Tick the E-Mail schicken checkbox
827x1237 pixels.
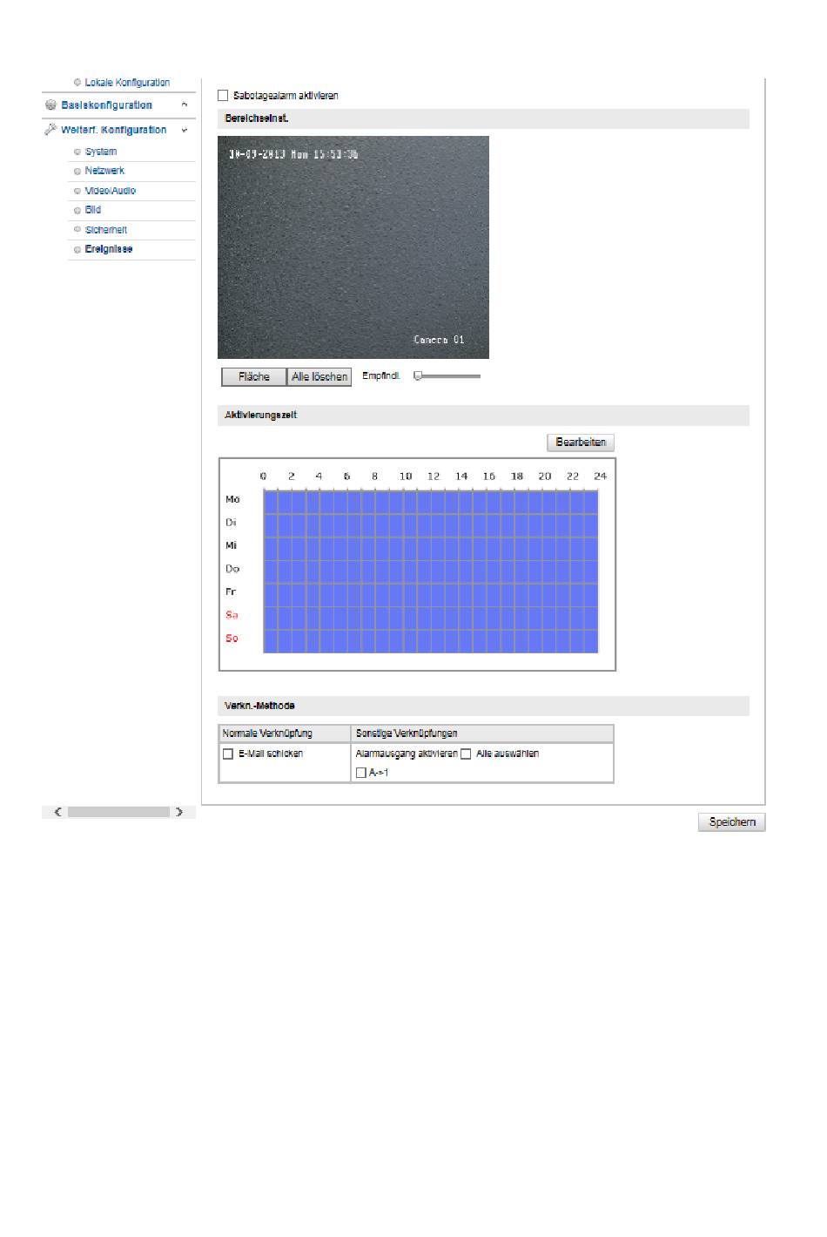(x=228, y=754)
